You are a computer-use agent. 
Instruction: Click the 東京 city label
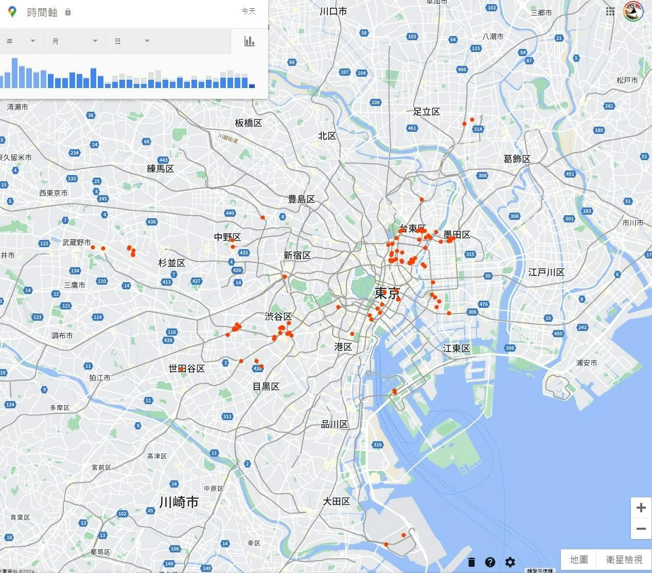pyautogui.click(x=387, y=293)
